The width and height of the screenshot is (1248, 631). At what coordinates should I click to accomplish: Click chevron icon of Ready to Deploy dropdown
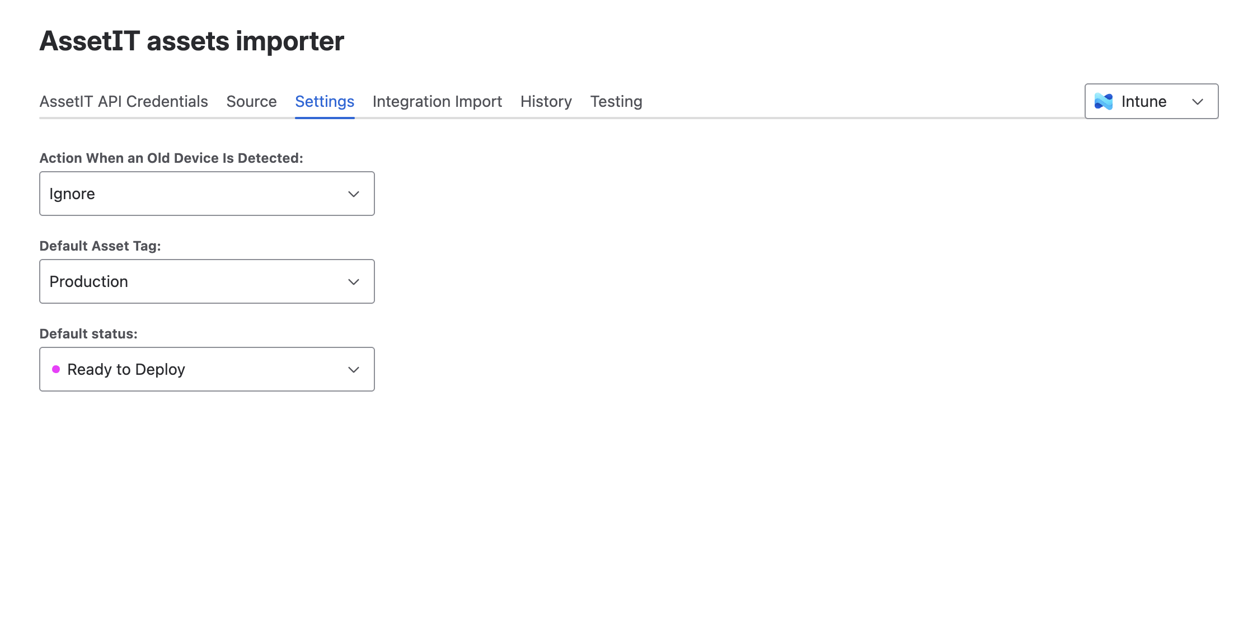pos(353,370)
